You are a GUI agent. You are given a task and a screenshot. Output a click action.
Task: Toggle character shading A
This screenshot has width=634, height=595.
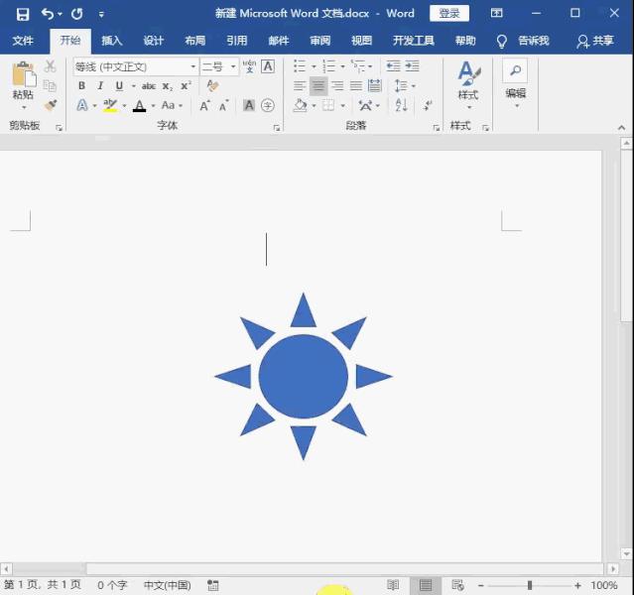click(249, 105)
